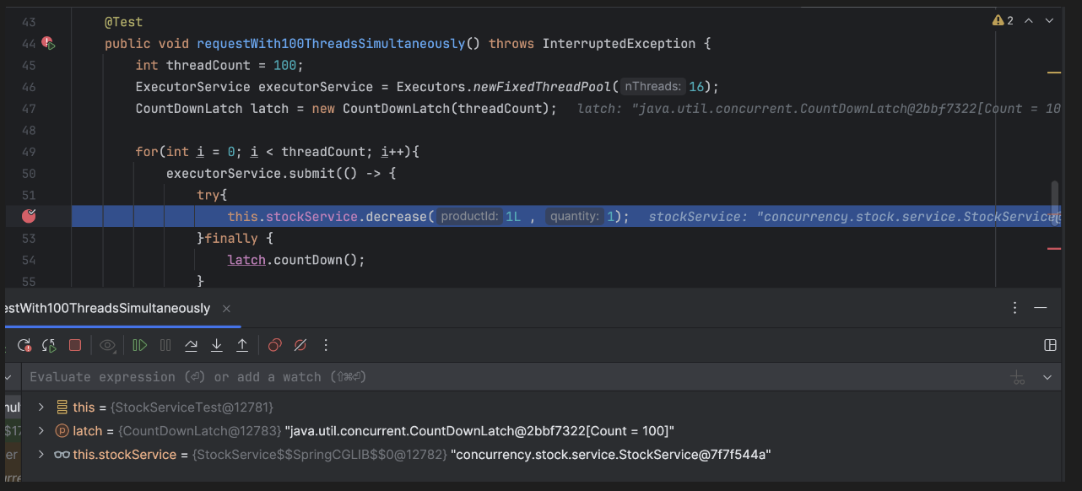Click inline debug value of latch on line 47
Image resolution: width=1082 pixels, height=491 pixels.
818,109
